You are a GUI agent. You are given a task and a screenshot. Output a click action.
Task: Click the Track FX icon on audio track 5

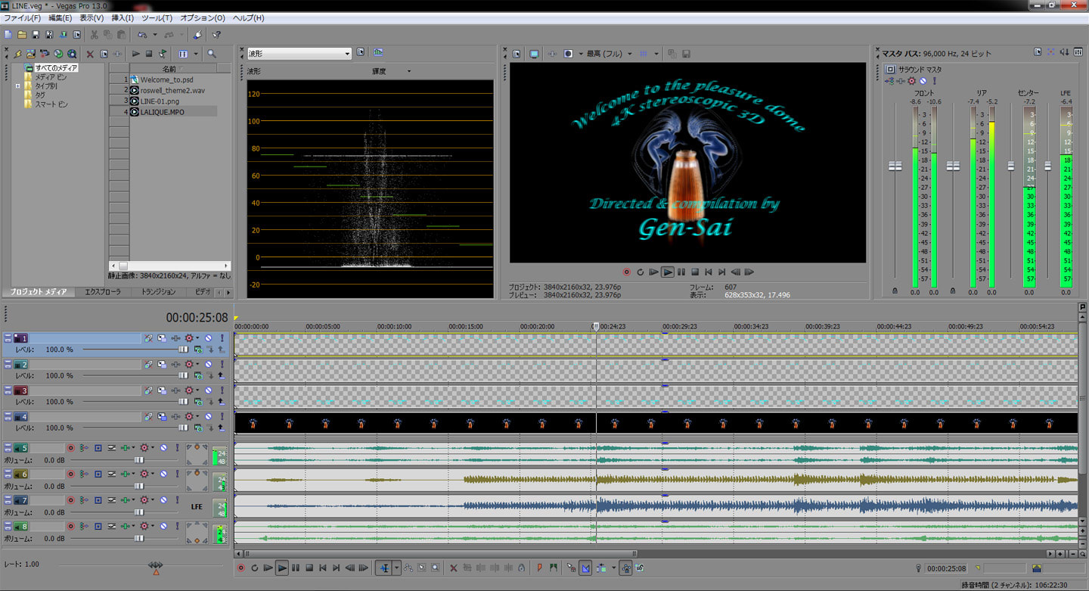click(x=126, y=447)
